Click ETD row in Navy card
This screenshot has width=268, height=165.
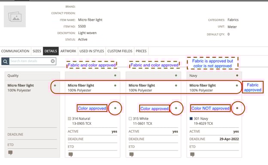click(x=214, y=147)
